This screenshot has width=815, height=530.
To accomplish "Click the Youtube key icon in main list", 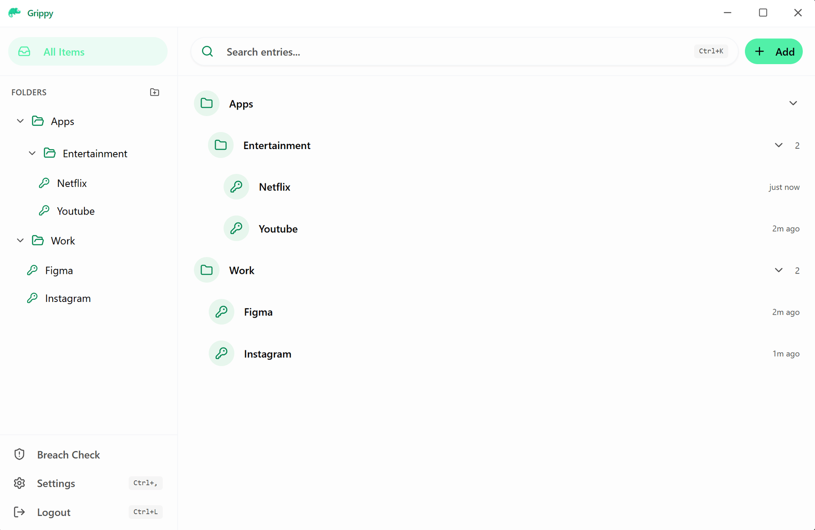I will (236, 228).
